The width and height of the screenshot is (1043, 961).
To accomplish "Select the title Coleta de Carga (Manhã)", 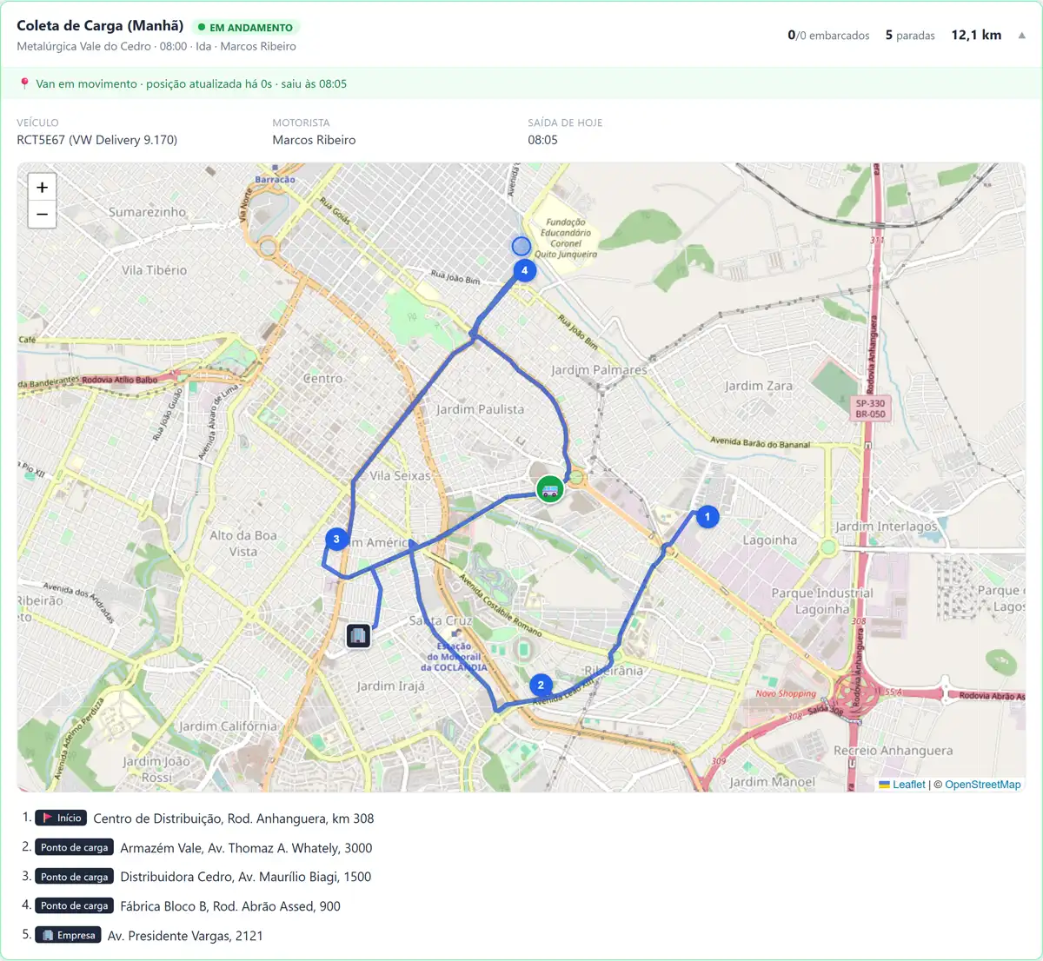I will point(100,26).
